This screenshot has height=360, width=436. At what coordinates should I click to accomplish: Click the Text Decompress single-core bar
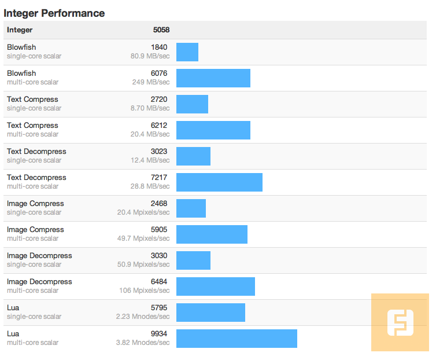point(193,156)
